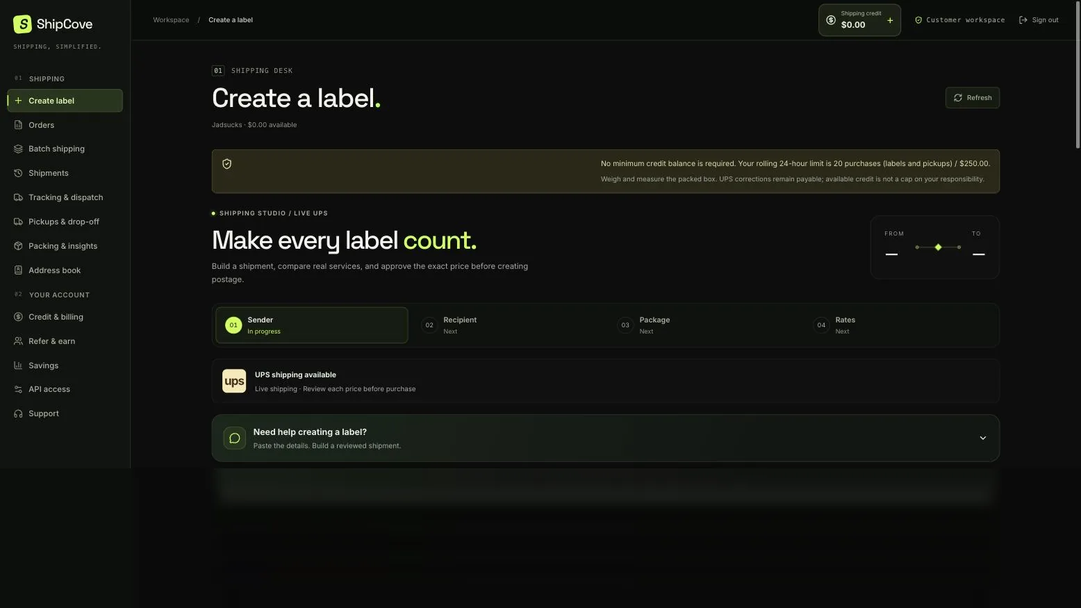Expand the Need help creating a label chevron
The height and width of the screenshot is (608, 1081).
(982, 438)
